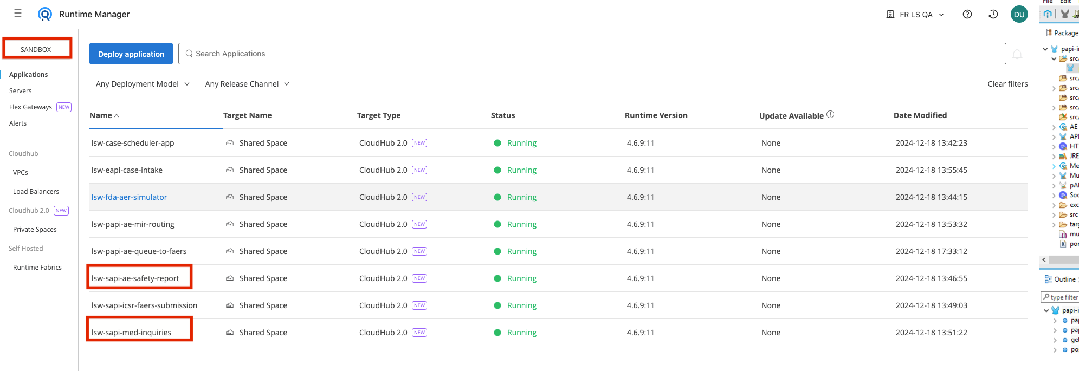Open the DU user avatar menu
Image resolution: width=1079 pixels, height=371 pixels.
click(1019, 14)
